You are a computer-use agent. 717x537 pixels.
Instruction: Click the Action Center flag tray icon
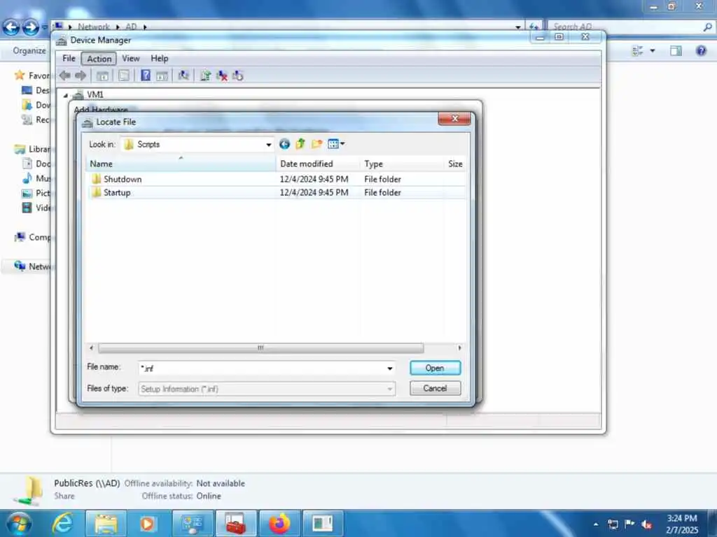(629, 524)
